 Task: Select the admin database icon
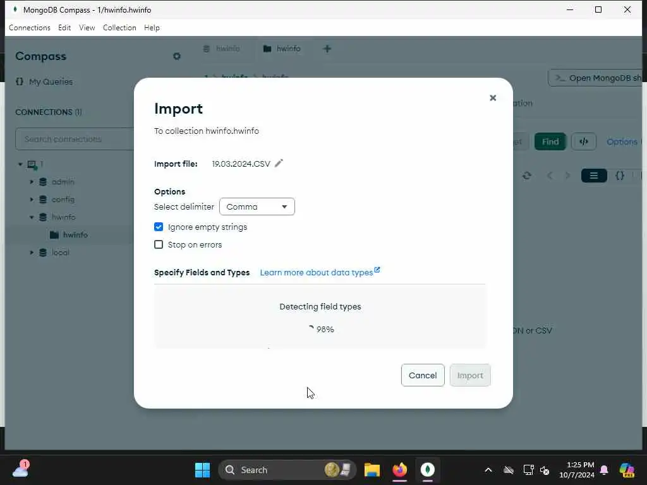pyautogui.click(x=43, y=182)
